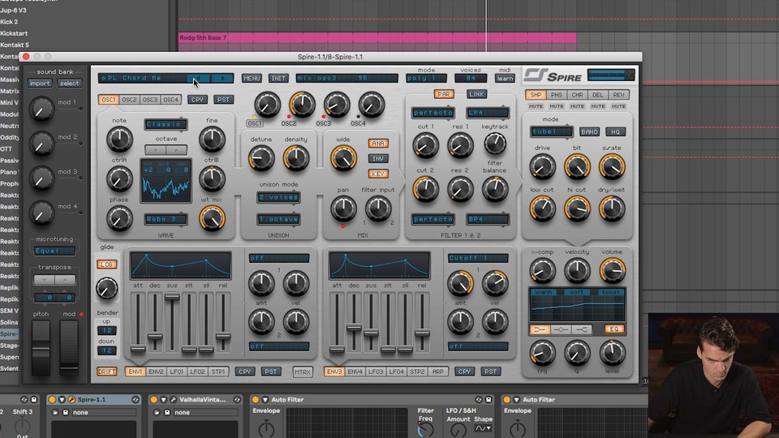This screenshot has width=779, height=438.
Task: Mute the SHP effect
Action: [536, 106]
